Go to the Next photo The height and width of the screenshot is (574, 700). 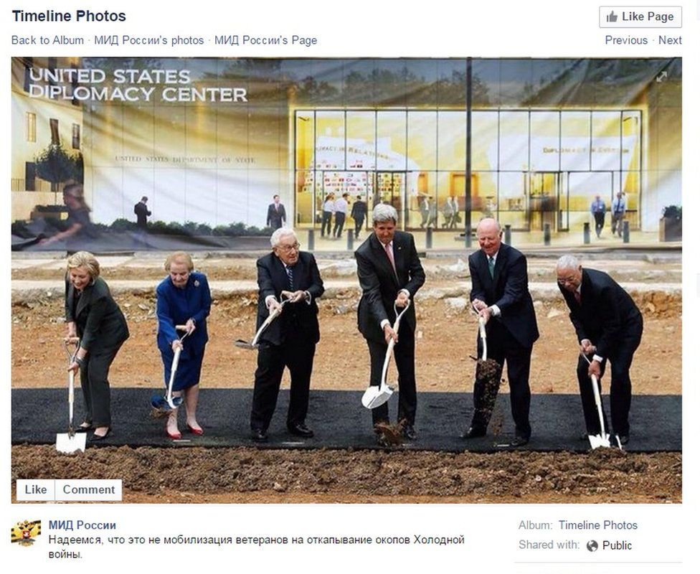(x=670, y=40)
